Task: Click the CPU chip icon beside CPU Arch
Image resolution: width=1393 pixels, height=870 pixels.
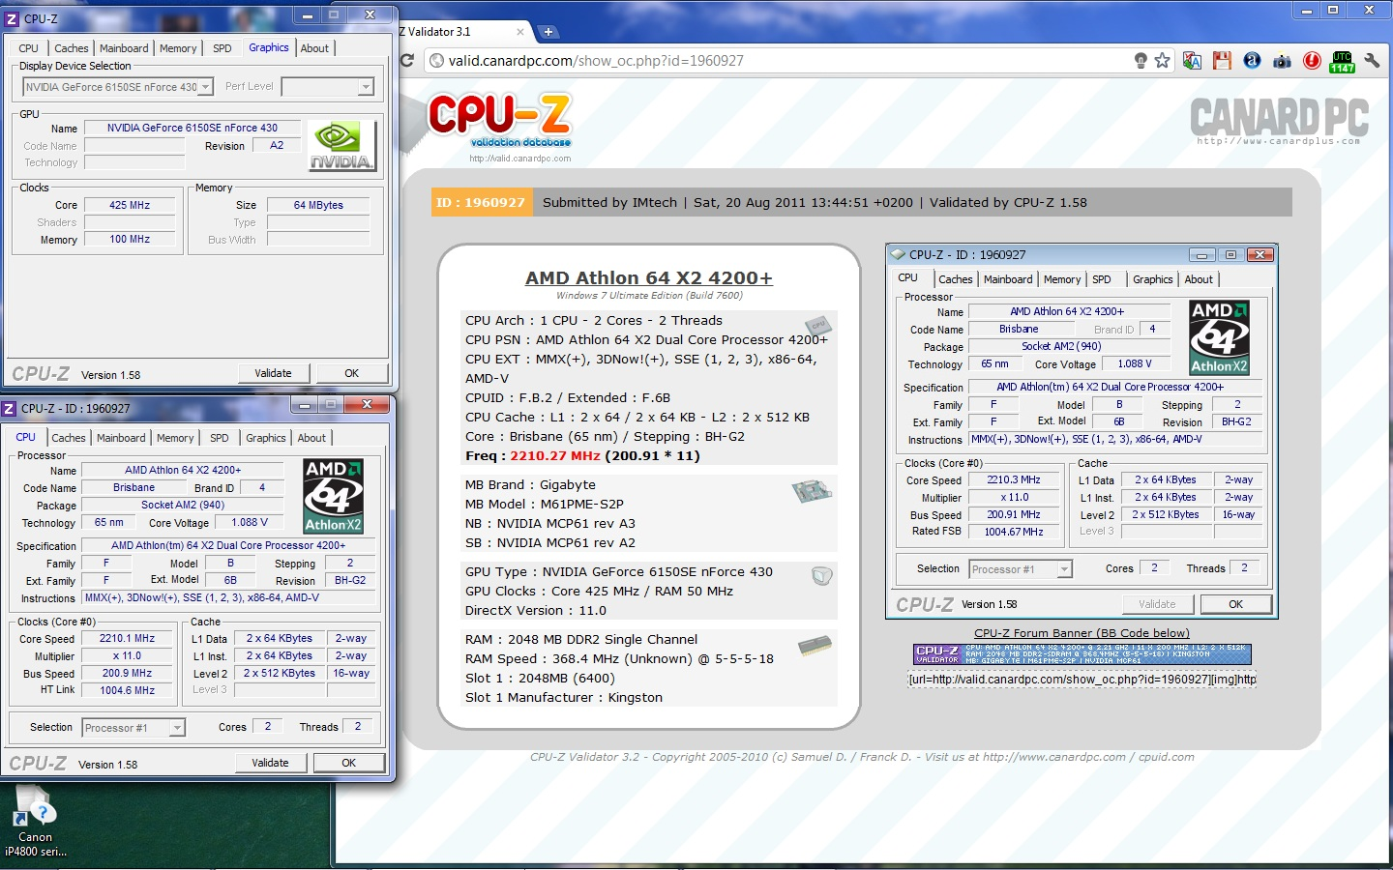Action: click(x=818, y=326)
